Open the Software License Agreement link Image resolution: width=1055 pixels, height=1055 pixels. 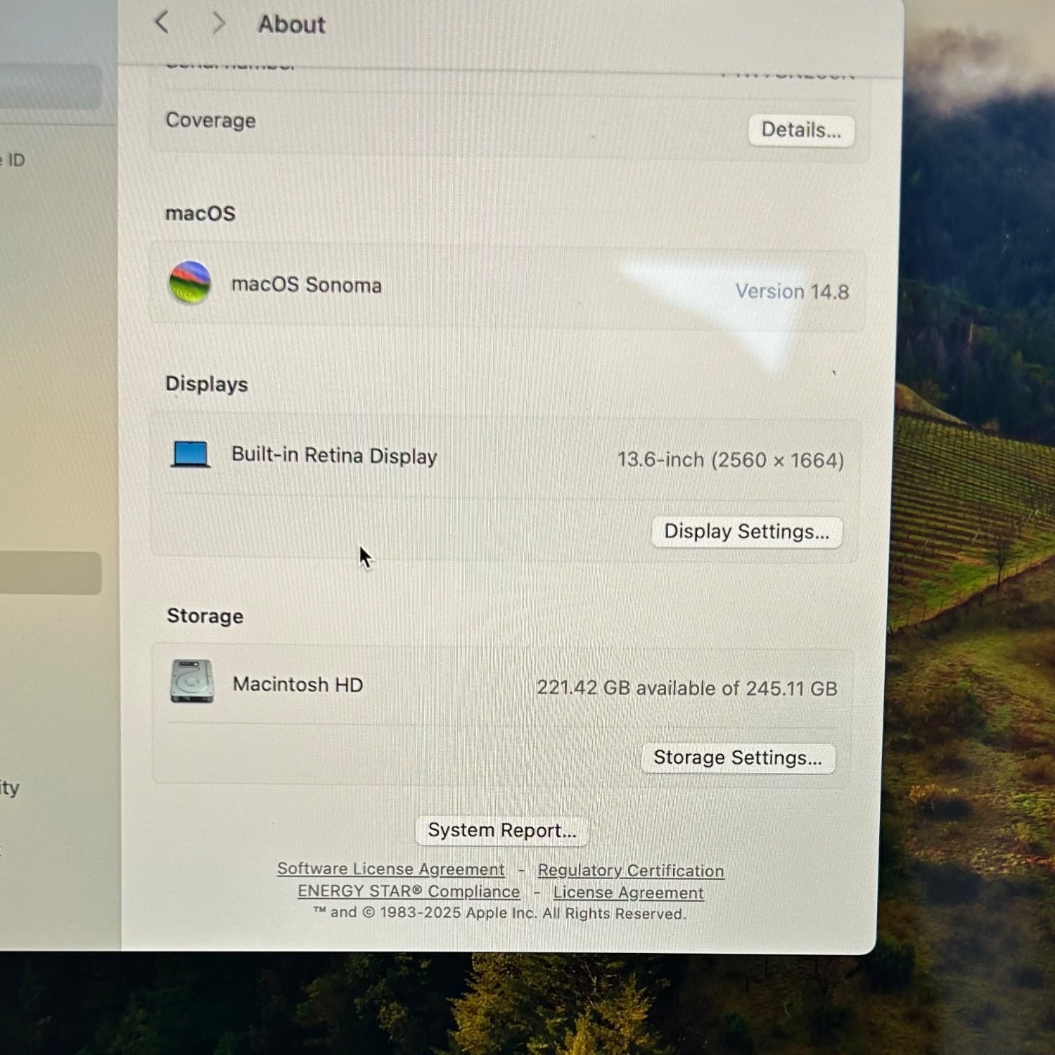tap(390, 869)
